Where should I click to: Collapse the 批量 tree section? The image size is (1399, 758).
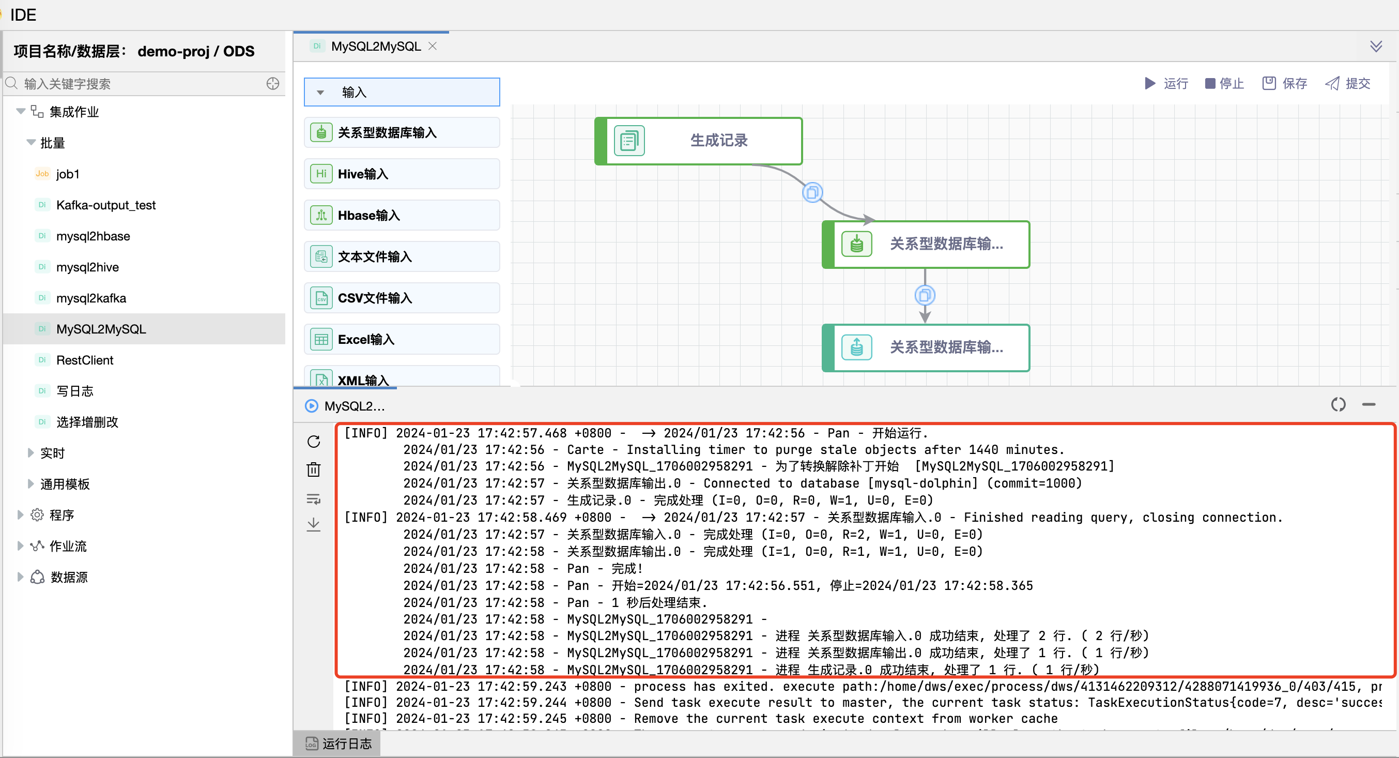coord(31,142)
